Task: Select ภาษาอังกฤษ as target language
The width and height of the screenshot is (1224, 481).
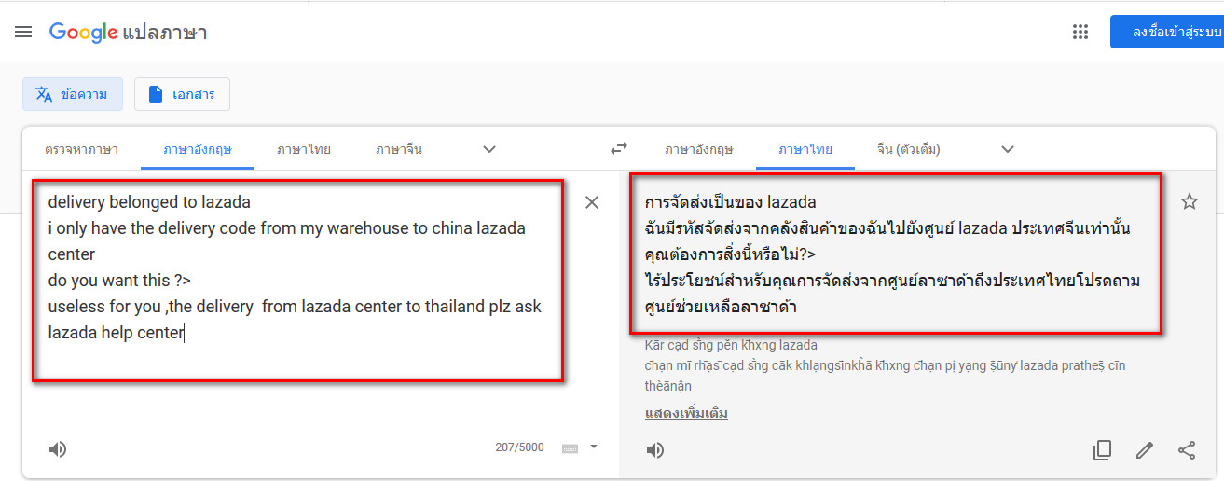Action: pyautogui.click(x=699, y=149)
